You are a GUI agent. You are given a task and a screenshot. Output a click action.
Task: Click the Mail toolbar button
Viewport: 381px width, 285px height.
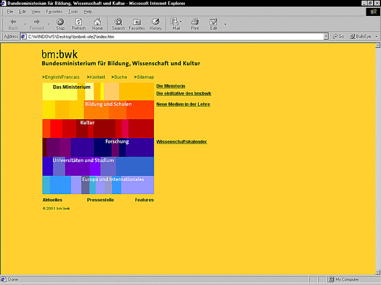[175, 24]
